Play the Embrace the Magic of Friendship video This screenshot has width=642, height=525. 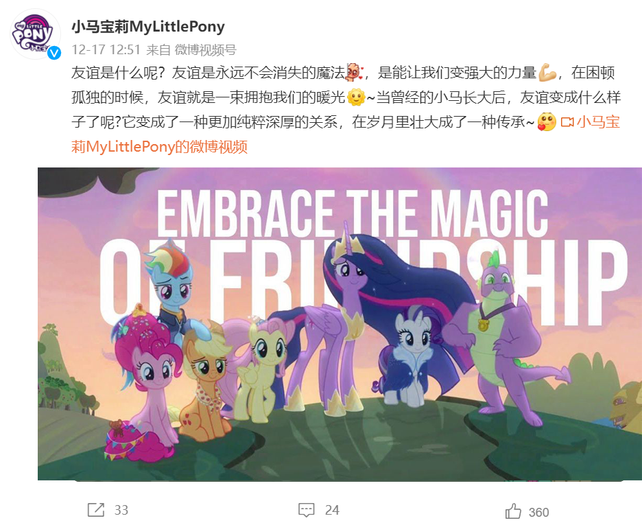coord(340,323)
